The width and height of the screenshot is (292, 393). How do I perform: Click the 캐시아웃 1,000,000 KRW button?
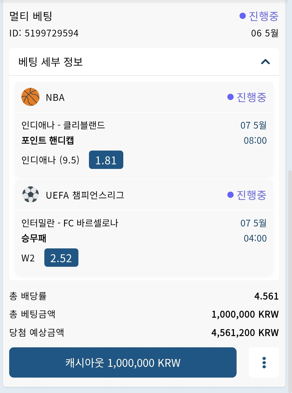[x=123, y=362]
